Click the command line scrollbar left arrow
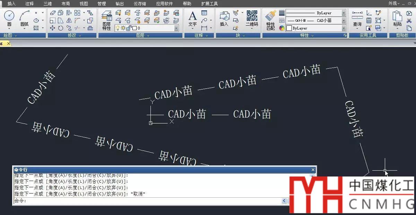The height and width of the screenshot is (215, 416). [284, 201]
